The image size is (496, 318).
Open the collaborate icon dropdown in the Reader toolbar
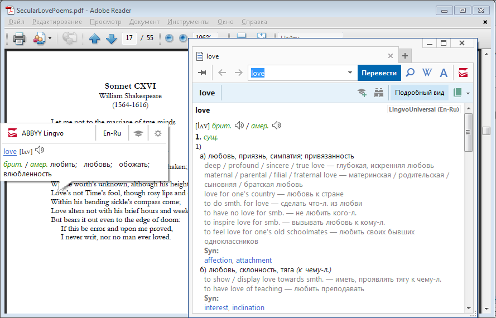tap(50, 38)
